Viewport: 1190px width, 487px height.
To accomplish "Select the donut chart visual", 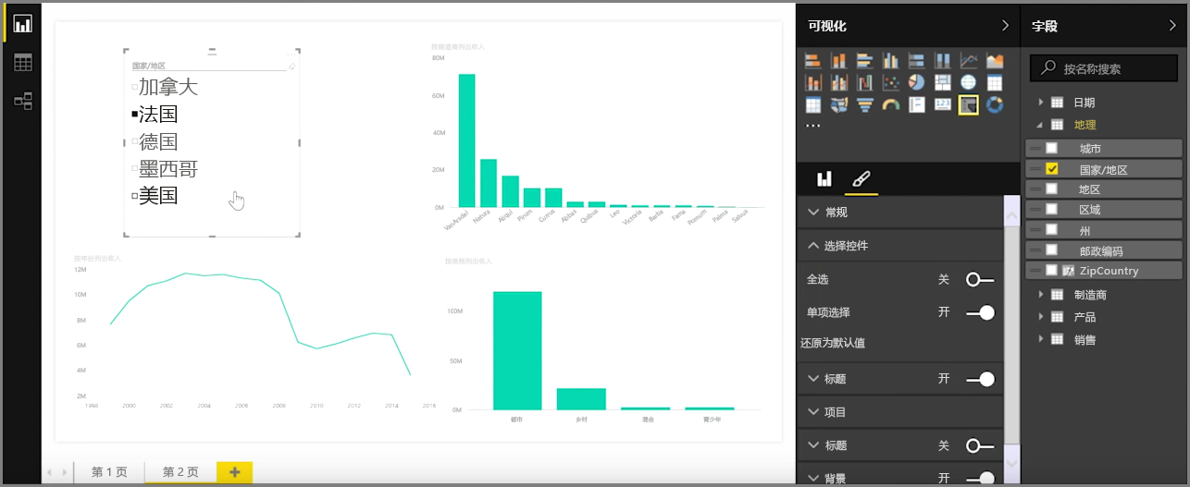I will click(995, 105).
